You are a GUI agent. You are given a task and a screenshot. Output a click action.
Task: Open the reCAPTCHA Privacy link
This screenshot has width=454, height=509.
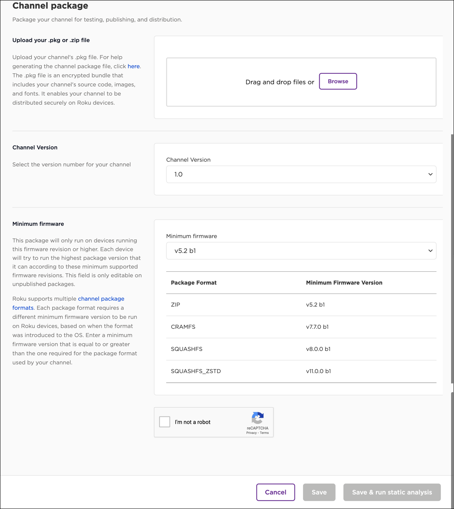(251, 433)
